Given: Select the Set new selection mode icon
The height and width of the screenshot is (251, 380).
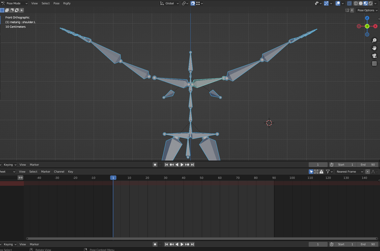Looking at the screenshot, I should (2, 10).
